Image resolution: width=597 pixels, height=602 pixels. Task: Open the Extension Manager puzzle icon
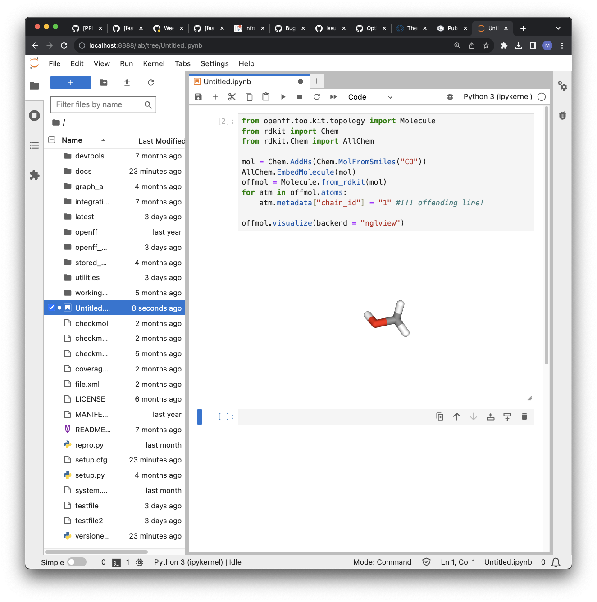pos(35,175)
